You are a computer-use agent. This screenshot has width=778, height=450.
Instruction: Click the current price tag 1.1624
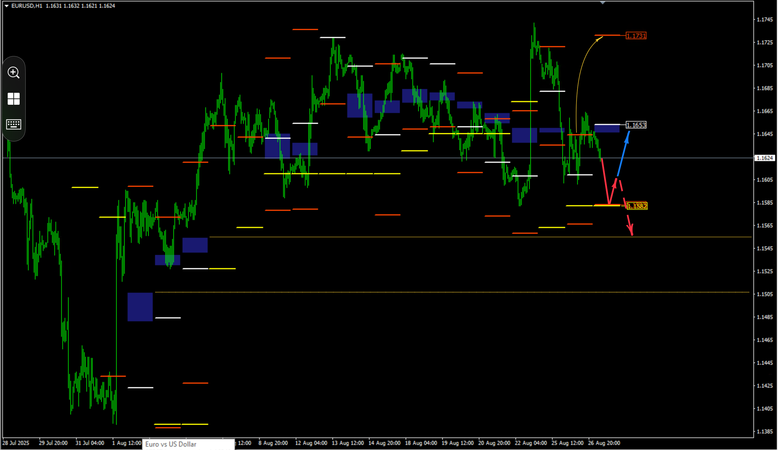coord(765,158)
